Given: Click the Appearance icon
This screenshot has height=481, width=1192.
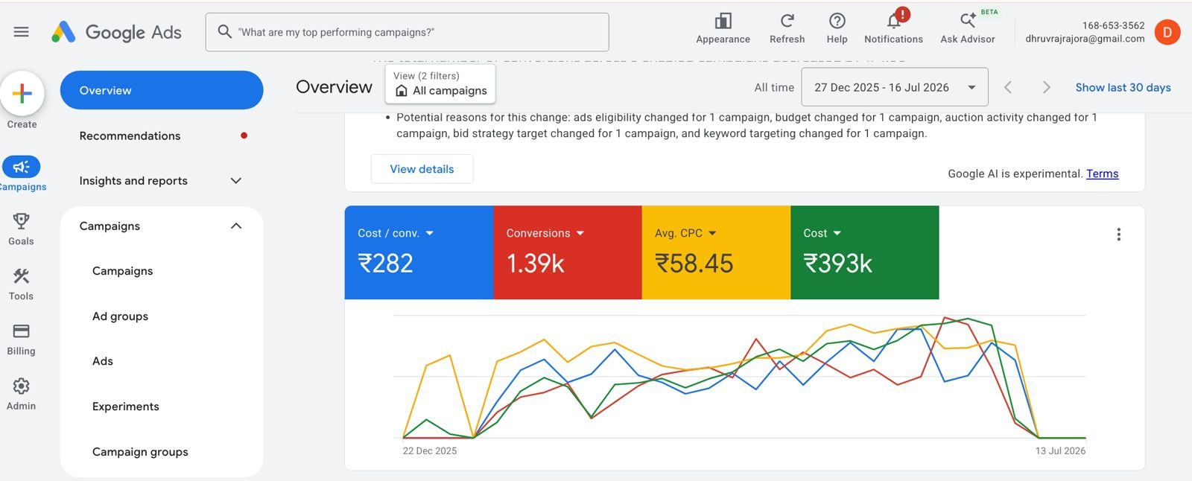Looking at the screenshot, I should (x=723, y=21).
